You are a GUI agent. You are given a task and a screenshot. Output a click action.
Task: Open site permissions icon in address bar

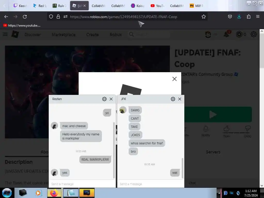coord(65,17)
